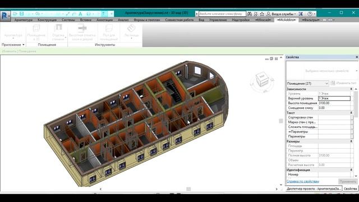The width and height of the screenshot is (359, 202).
Task: Open the Справка по свойствам link
Action: click(x=303, y=181)
